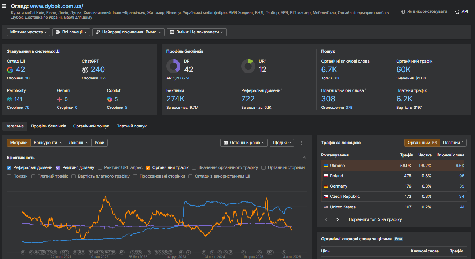This screenshot has width=475, height=259.
Task: Click the next arrow in locations pagination
Action: (338, 219)
